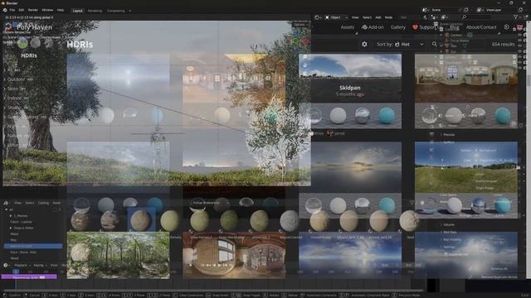The image size is (531, 298).
Task: Add a new workspace with plus icon
Action: coord(129,11)
